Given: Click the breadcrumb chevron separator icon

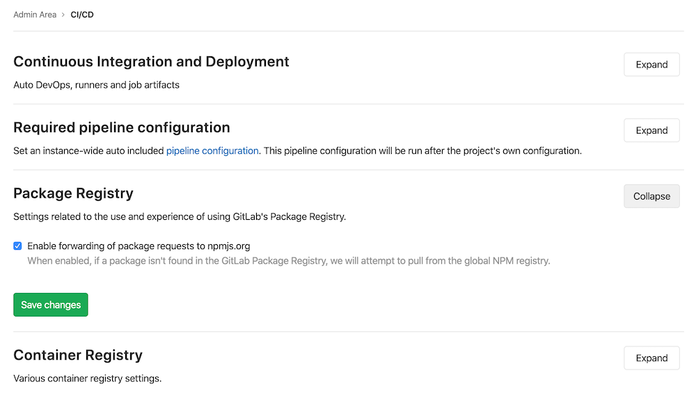Looking at the screenshot, I should 63,15.
